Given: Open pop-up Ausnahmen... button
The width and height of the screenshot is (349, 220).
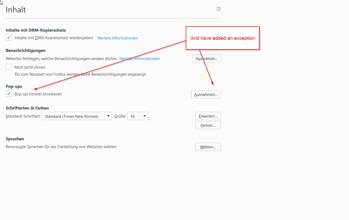Looking at the screenshot, I should click(x=206, y=94).
